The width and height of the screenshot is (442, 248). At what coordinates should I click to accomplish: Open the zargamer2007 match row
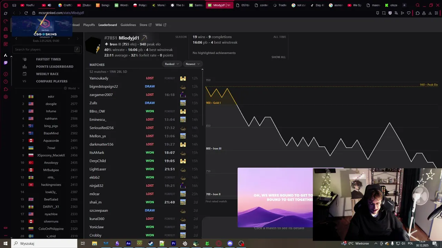[x=144, y=95]
